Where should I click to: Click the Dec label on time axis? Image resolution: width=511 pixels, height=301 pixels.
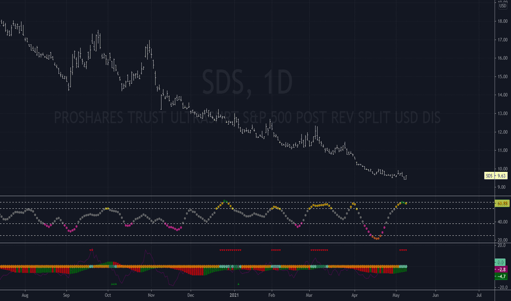[191, 296]
